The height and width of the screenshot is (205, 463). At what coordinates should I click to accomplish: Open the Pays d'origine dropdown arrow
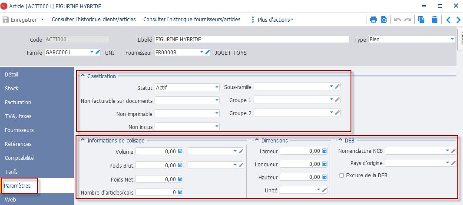tap(448, 163)
